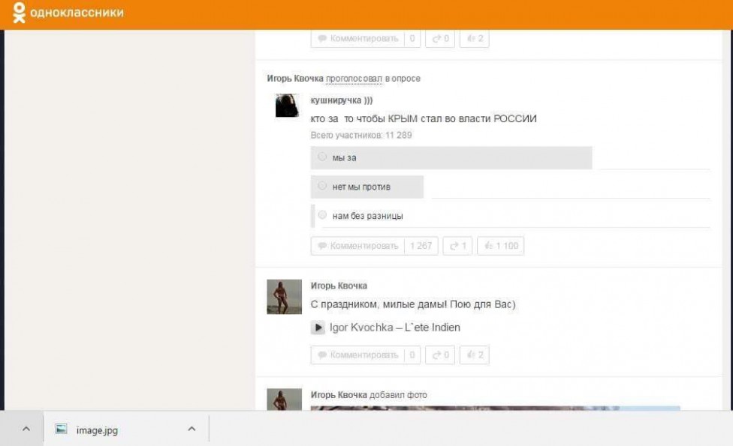Open the 'проголосовал' link in poll header
Image resolution: width=733 pixels, height=446 pixels.
354,79
